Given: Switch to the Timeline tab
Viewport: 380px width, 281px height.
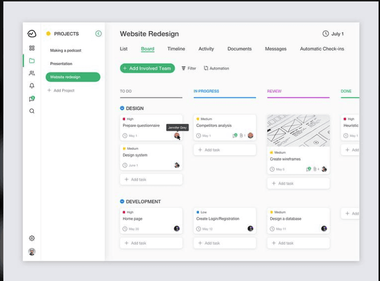Looking at the screenshot, I should pos(176,49).
